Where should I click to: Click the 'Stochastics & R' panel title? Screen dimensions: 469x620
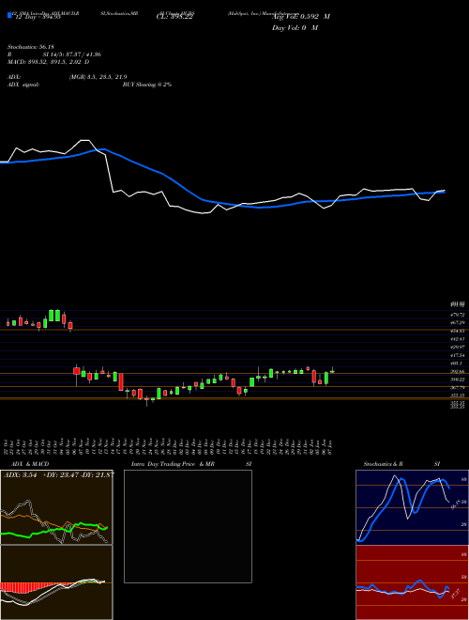[x=384, y=464]
